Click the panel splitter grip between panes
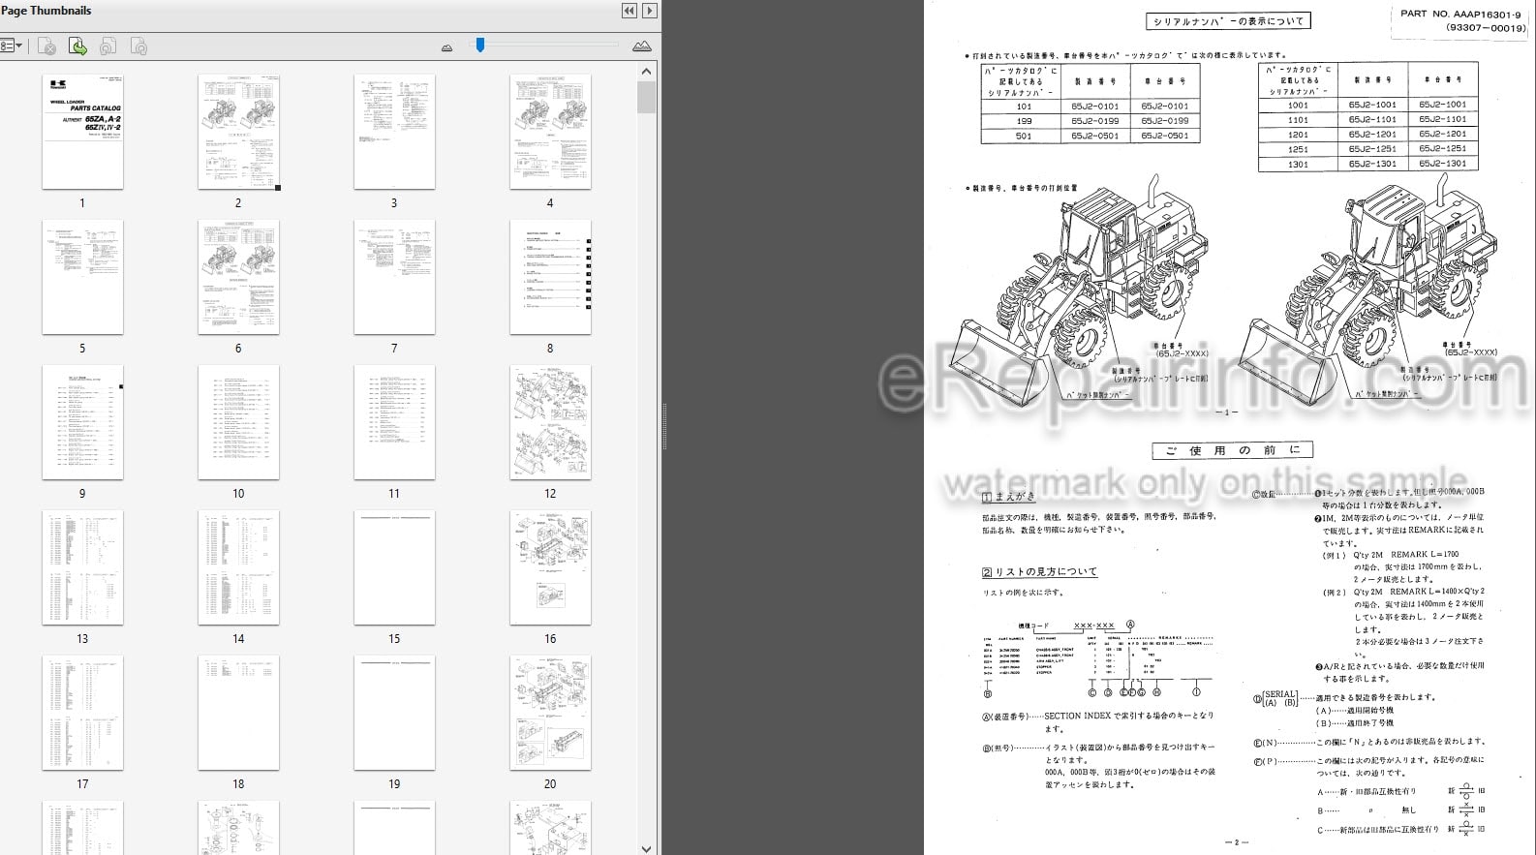This screenshot has height=855, width=1536. pos(664,427)
